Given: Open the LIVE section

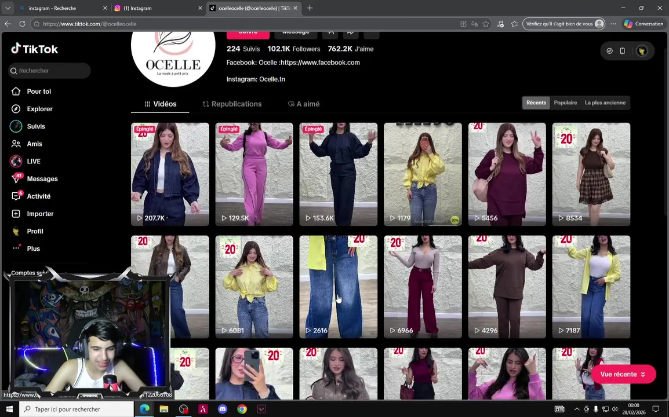Looking at the screenshot, I should [x=26, y=161].
